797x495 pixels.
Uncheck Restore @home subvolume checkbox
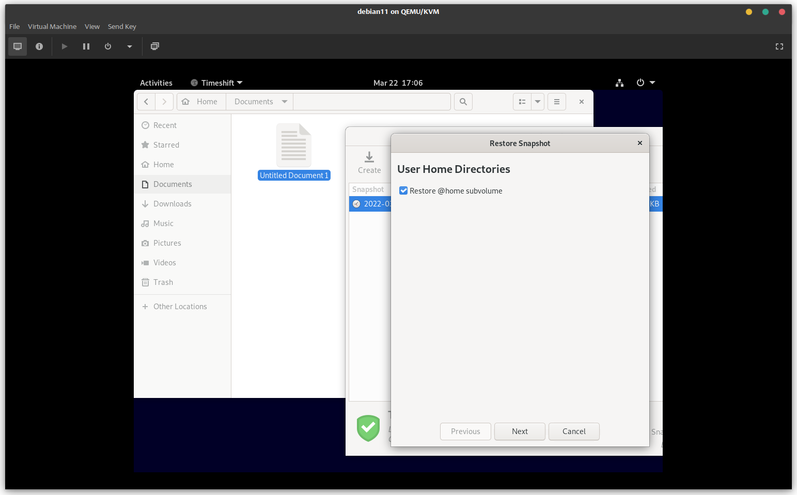(x=403, y=191)
